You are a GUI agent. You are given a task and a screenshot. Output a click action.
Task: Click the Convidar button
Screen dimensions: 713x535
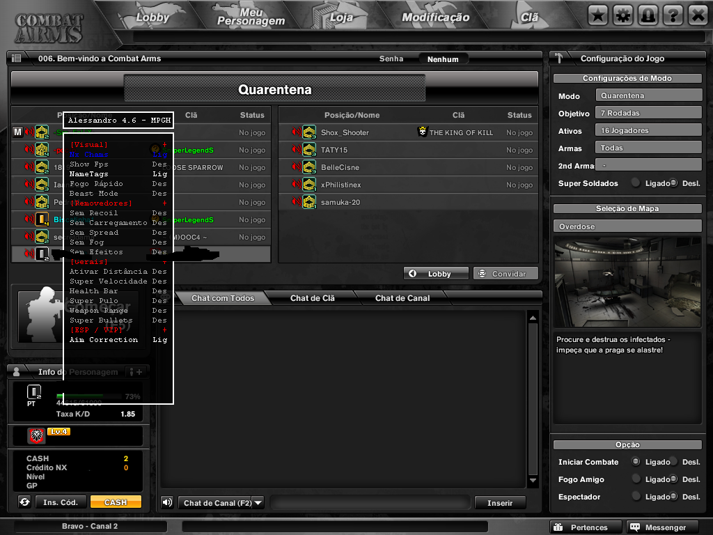(506, 273)
